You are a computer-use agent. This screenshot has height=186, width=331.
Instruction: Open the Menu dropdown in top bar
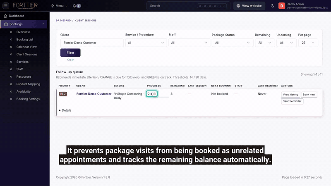click(x=59, y=6)
